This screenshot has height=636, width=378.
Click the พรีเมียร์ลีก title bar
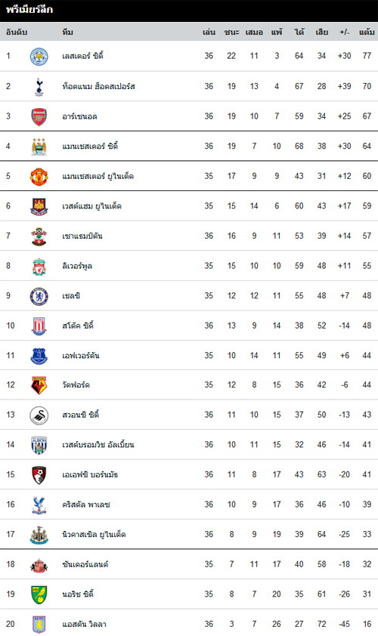click(189, 11)
